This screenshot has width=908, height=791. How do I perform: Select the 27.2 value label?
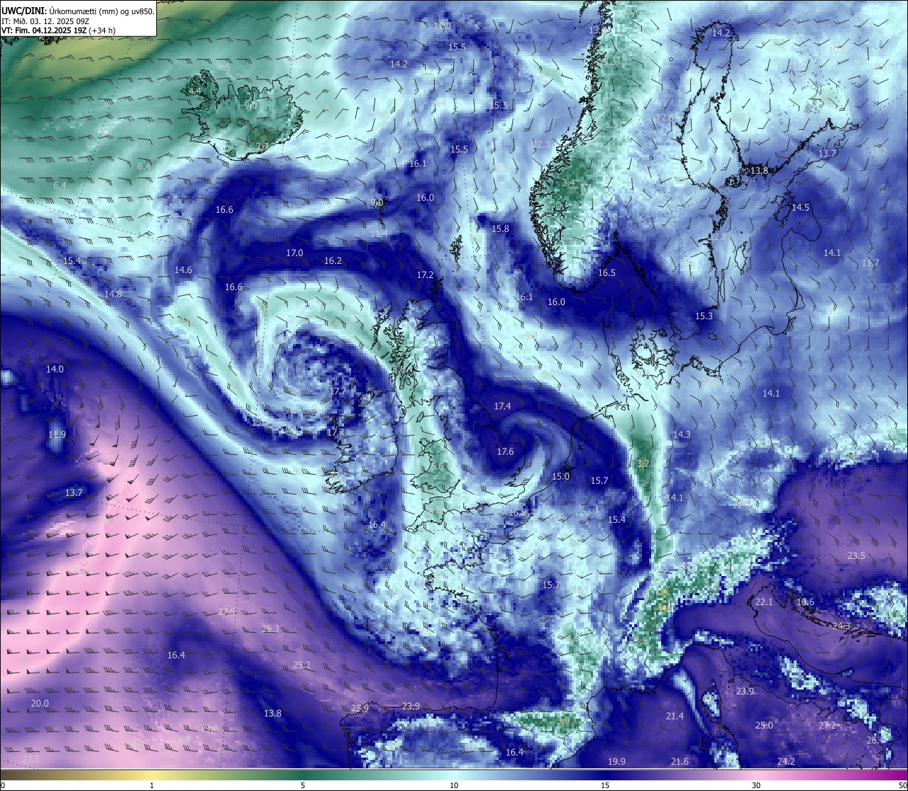click(827, 726)
